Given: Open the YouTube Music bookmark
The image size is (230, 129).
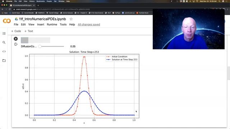Looking at the screenshot, I should pyautogui.click(x=143, y=13).
